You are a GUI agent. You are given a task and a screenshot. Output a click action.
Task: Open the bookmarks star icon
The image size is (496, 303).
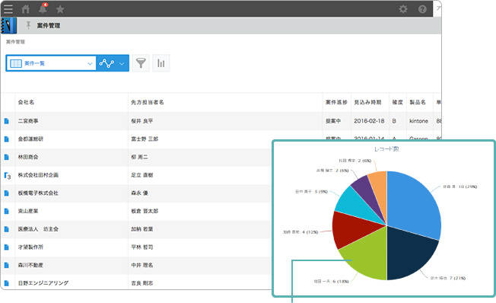60,9
